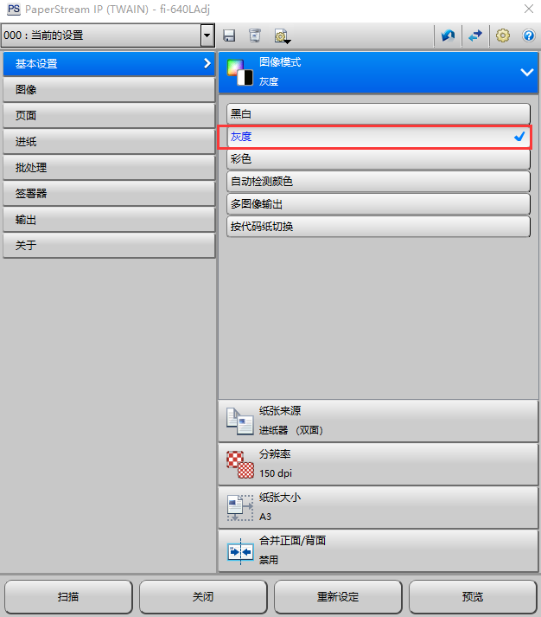Click the 重新设定 button

click(x=338, y=597)
